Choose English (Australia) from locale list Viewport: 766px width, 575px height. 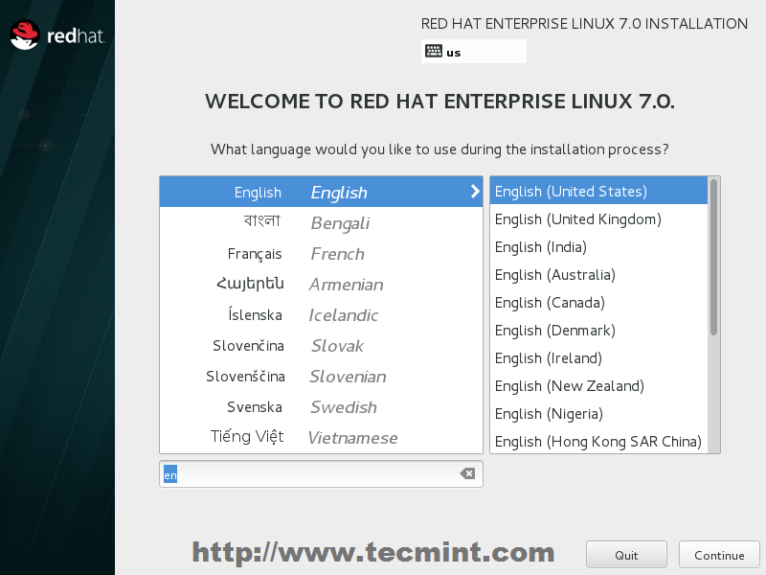(x=554, y=275)
